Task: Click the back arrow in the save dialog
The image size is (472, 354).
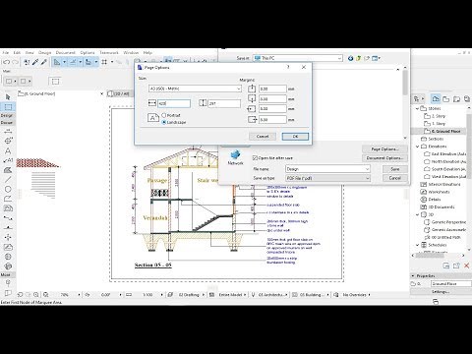Action: click(x=350, y=58)
